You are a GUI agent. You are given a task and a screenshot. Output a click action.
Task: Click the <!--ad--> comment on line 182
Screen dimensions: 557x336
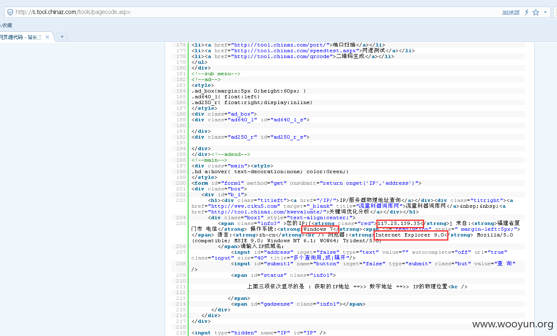point(206,79)
